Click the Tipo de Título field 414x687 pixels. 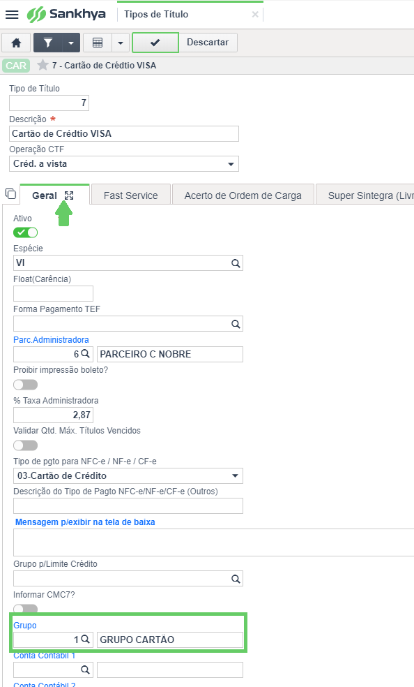tap(49, 103)
